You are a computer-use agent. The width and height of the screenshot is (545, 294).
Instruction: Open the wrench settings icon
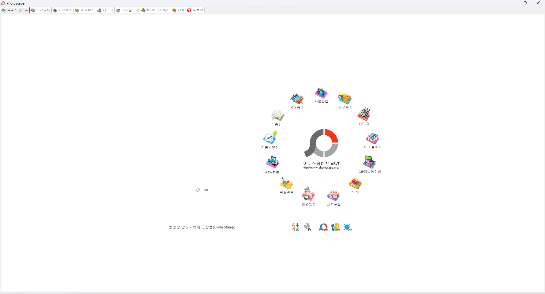click(x=307, y=227)
